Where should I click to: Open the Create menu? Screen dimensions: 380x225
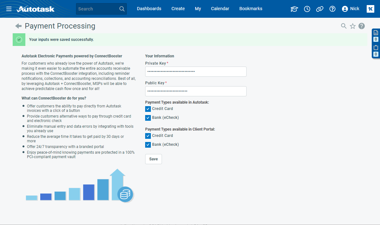coord(178,9)
